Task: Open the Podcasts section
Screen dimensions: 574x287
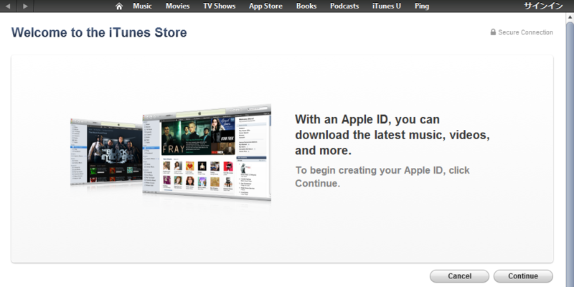Action: (x=344, y=6)
